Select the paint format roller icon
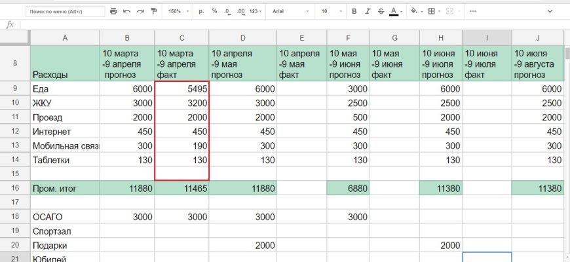The width and height of the screenshot is (570, 262). point(153,12)
